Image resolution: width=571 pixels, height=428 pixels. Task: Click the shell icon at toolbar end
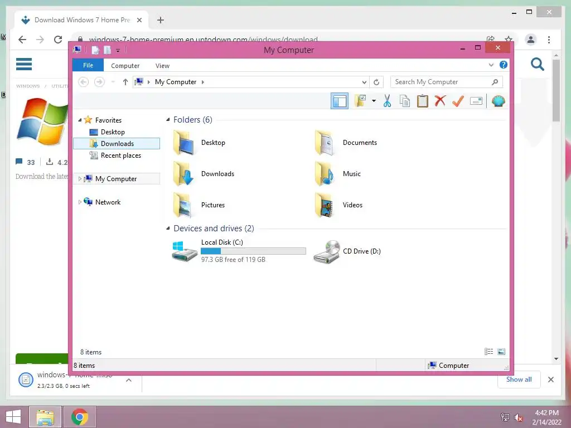click(498, 101)
